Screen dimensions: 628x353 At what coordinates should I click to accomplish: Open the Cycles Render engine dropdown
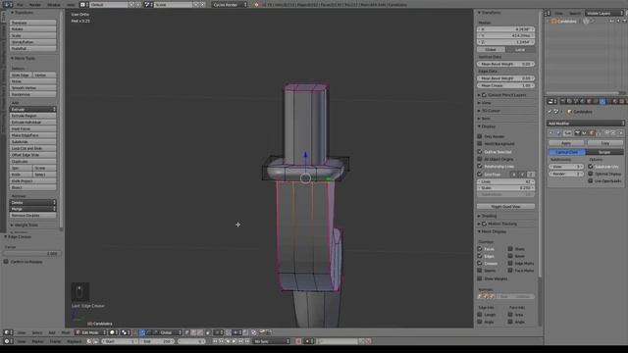tap(230, 4)
